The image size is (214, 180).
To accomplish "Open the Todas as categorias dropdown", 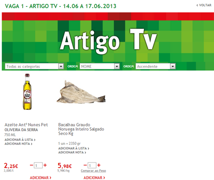I will (34, 66).
